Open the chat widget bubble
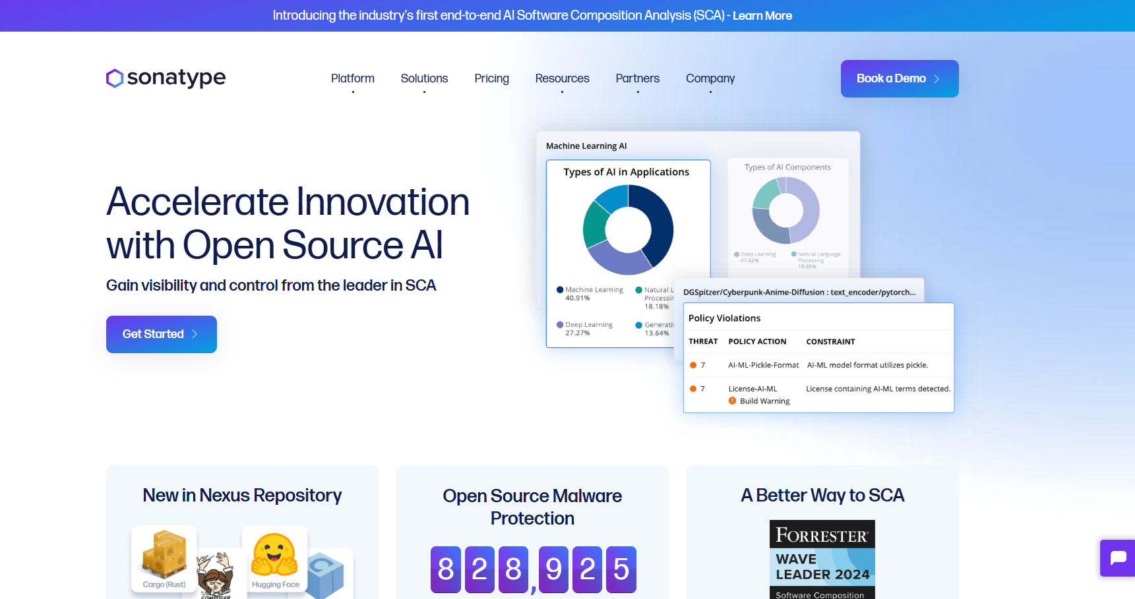Screen dimensions: 1135x599 (x=1117, y=558)
